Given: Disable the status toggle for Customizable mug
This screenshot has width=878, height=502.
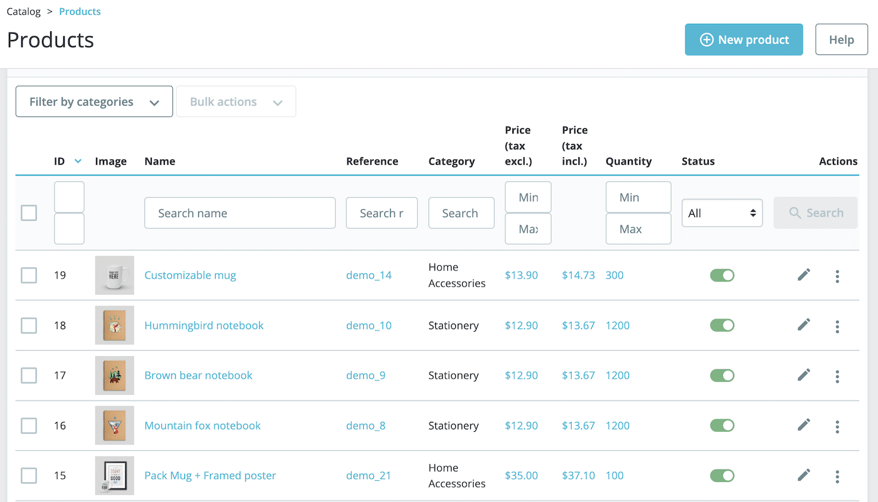Looking at the screenshot, I should 722,275.
